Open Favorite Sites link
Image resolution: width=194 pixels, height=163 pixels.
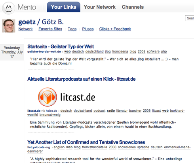click(x=50, y=29)
